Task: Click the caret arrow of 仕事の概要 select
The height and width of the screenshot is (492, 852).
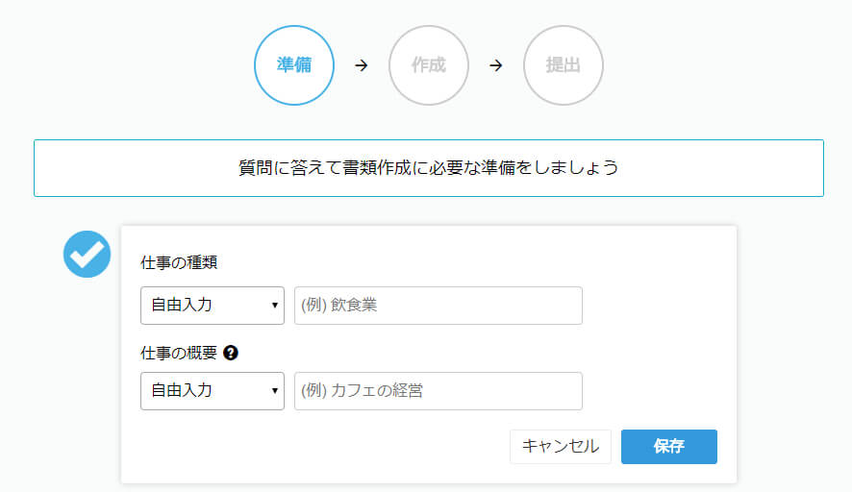Action: (x=275, y=391)
